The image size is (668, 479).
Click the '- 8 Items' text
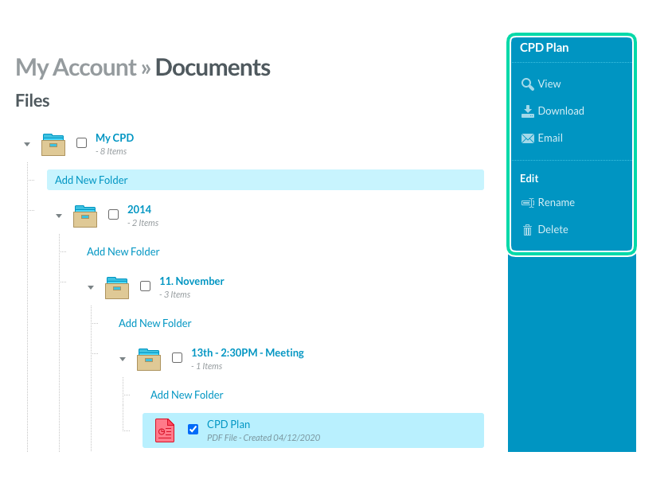[x=111, y=151]
